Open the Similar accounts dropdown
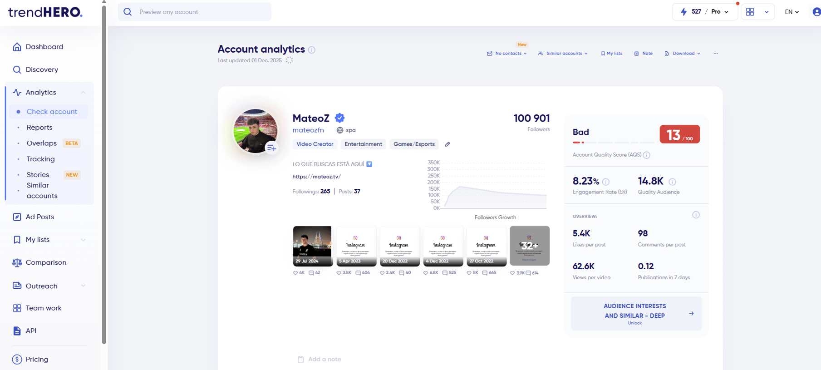Viewport: 821px width, 370px height. (x=563, y=54)
